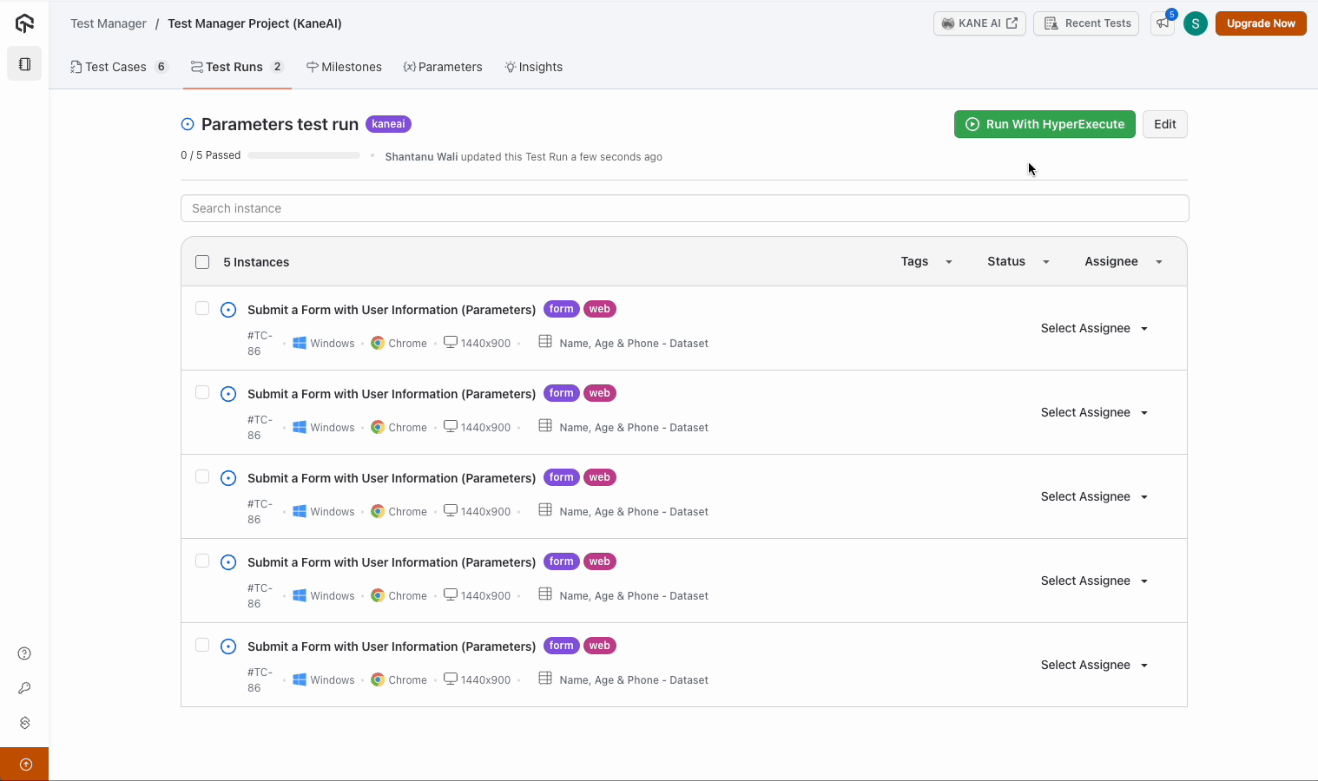Switch to the Insights tab

point(534,67)
